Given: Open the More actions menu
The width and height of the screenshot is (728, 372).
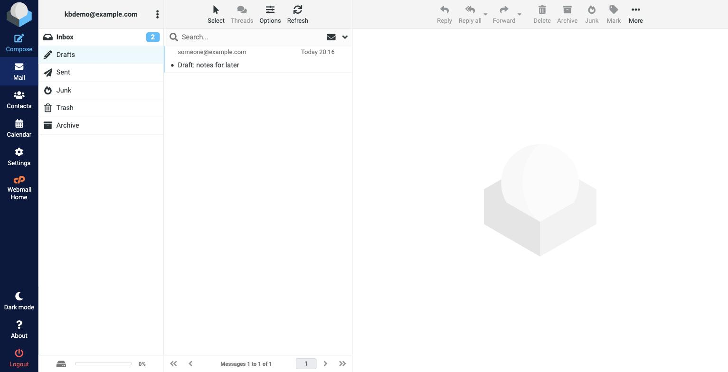Looking at the screenshot, I should 635,14.
